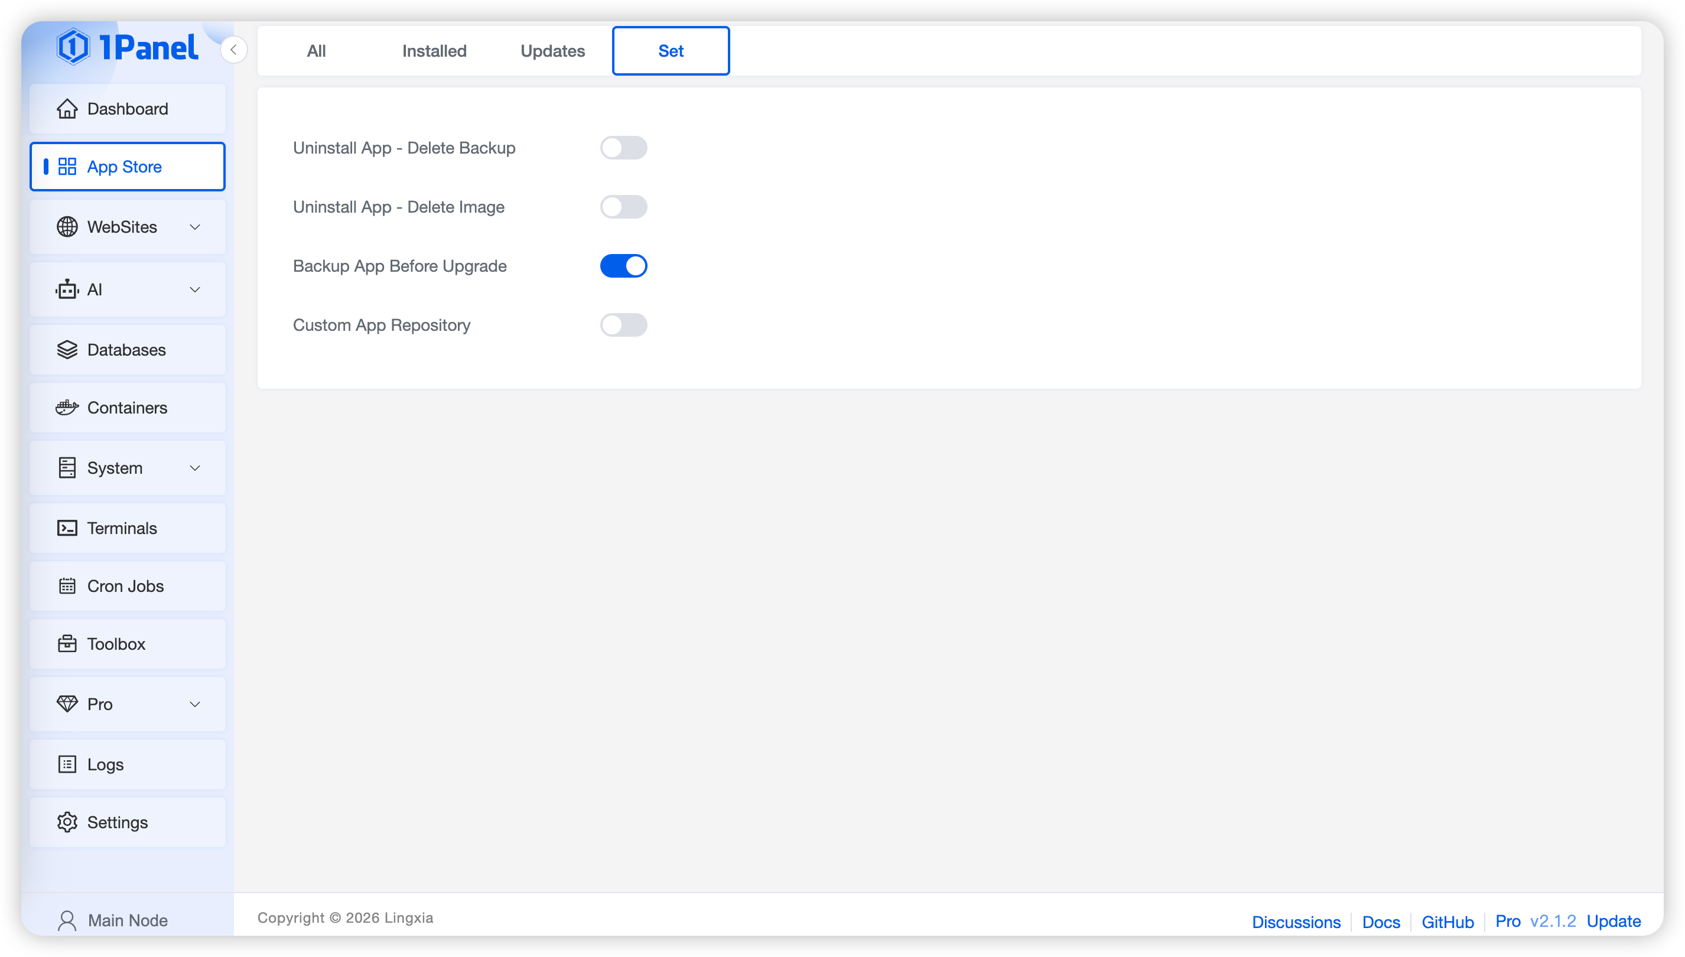Click the Dashboard house icon

(67, 109)
